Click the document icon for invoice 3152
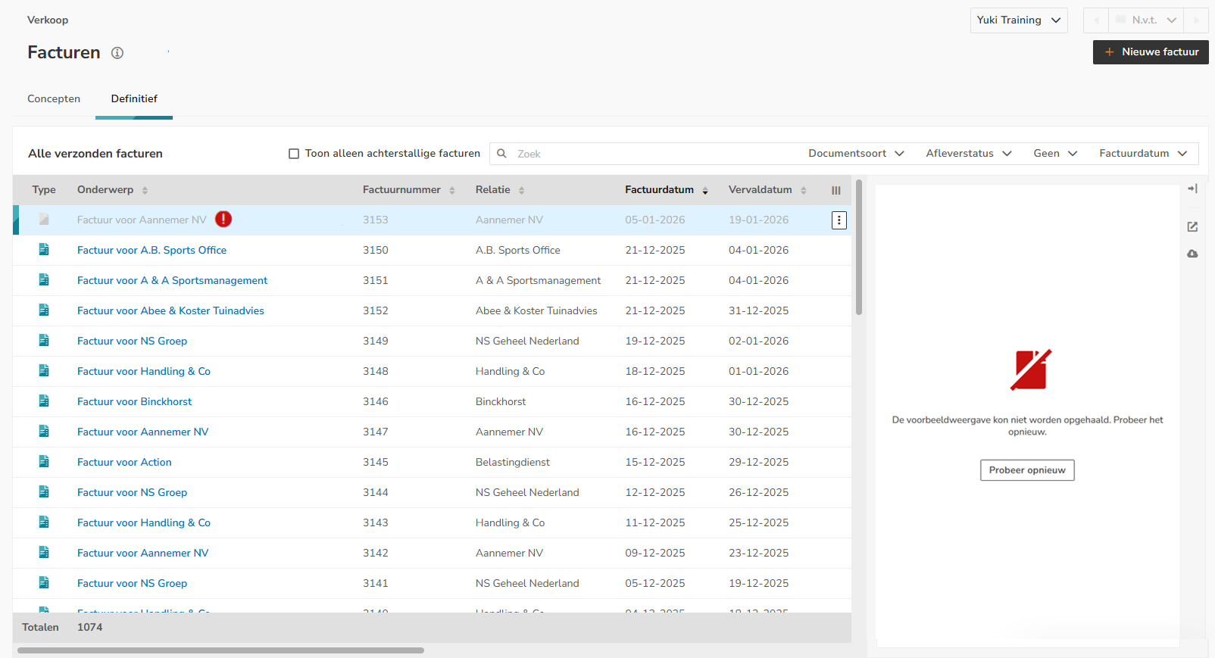Screen dimensions: 1215x658 pyautogui.click(x=44, y=310)
